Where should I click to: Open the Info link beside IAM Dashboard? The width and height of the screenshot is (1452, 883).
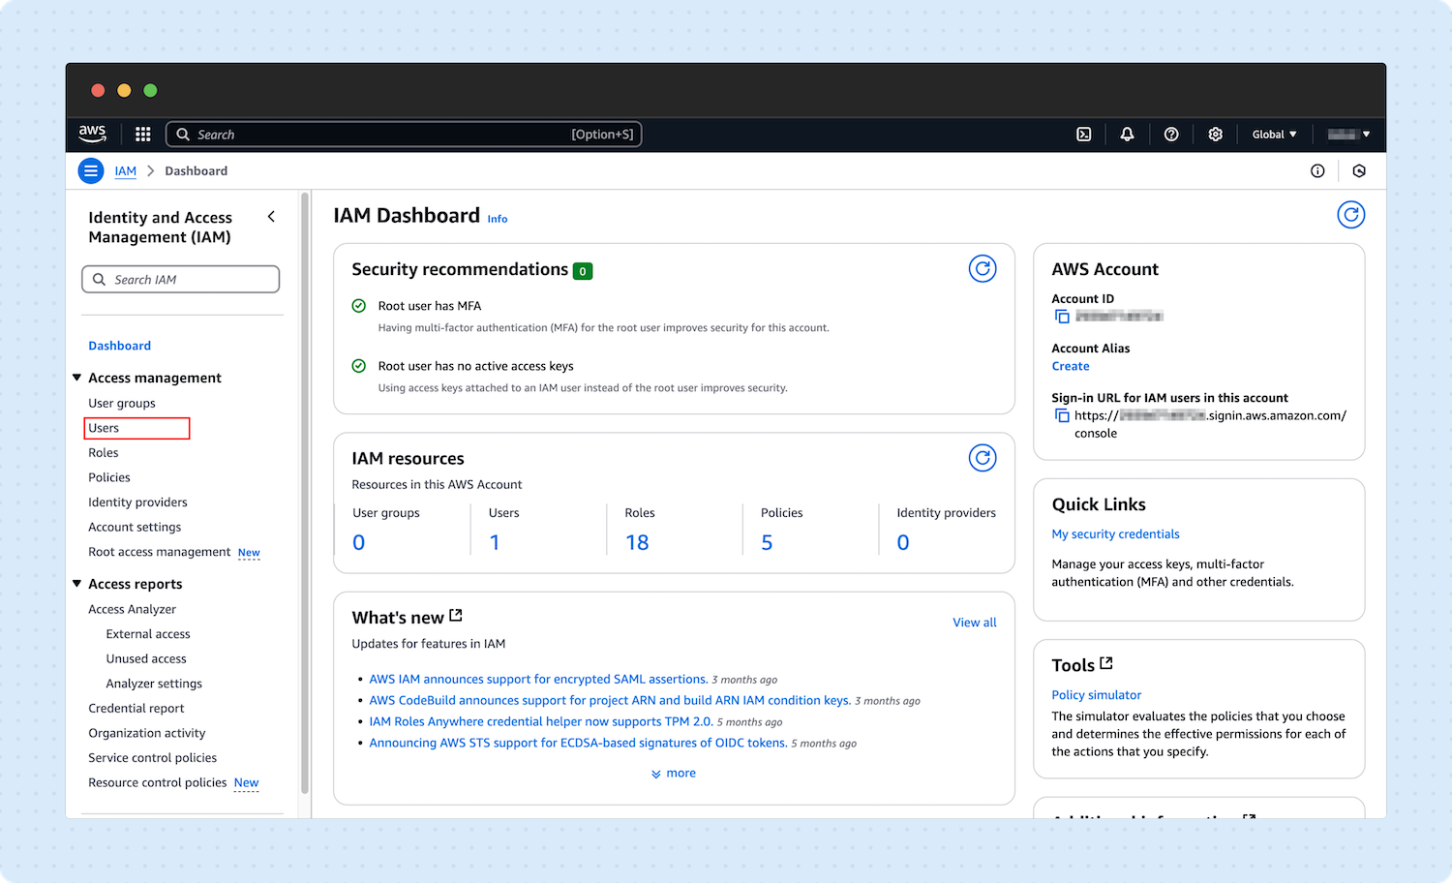(498, 219)
